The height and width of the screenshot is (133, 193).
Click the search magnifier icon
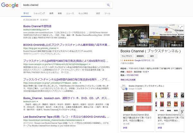[x=108, y=5]
